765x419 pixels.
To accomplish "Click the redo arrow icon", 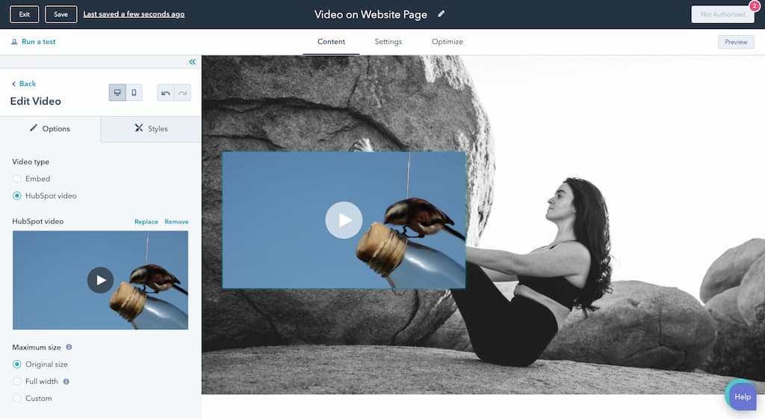I will point(182,93).
